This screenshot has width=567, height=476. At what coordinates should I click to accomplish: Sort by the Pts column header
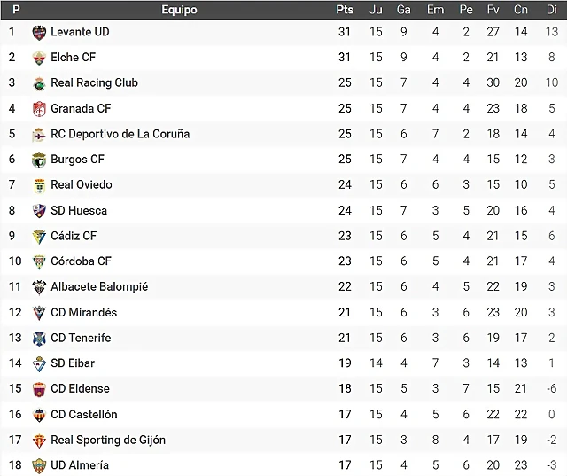(345, 10)
